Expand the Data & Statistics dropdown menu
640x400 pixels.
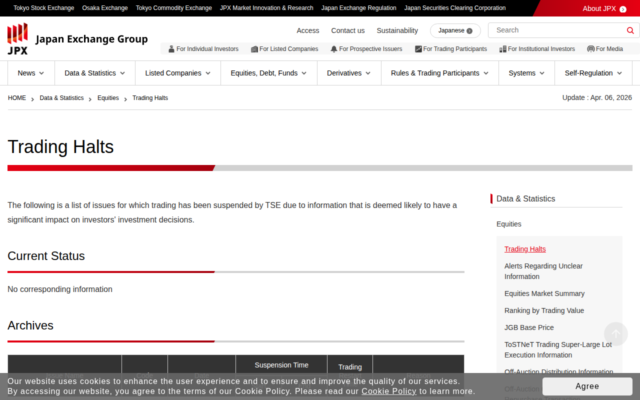click(x=95, y=73)
